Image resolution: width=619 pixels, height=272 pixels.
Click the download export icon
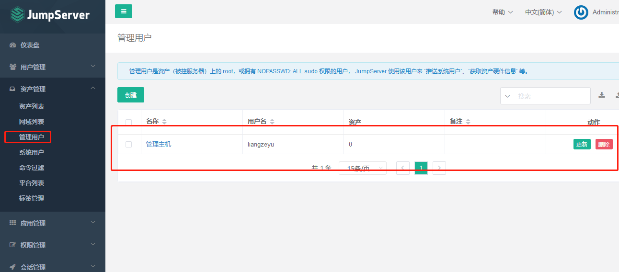click(x=602, y=95)
